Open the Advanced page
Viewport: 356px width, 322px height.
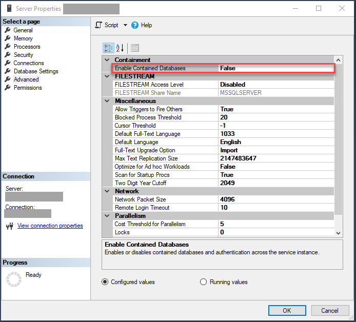point(26,79)
